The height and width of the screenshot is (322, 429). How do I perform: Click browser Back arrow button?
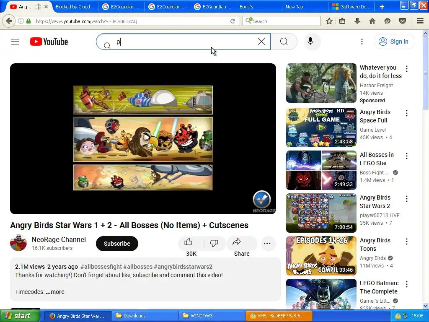click(x=9, y=21)
